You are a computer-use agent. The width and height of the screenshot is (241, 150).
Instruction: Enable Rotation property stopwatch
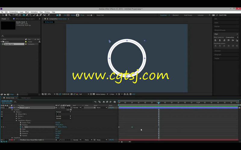(20, 133)
